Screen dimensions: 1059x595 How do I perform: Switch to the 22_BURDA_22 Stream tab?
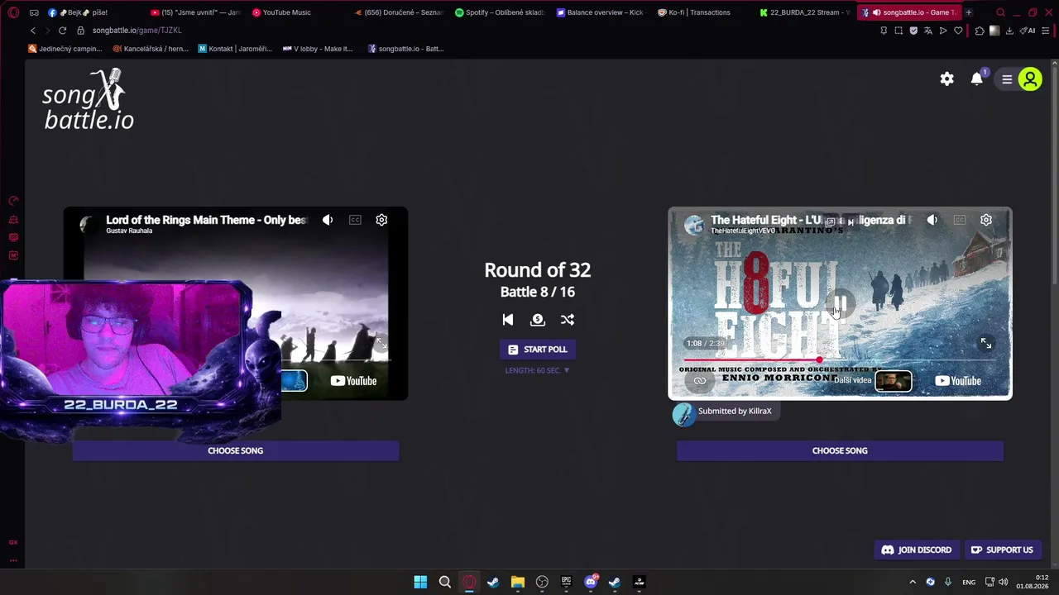pyautogui.click(x=804, y=12)
